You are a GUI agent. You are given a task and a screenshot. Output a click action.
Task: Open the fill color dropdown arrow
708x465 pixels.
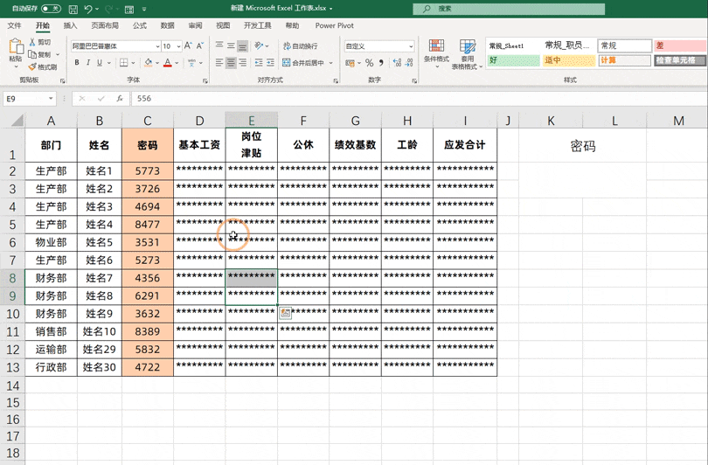click(x=157, y=63)
